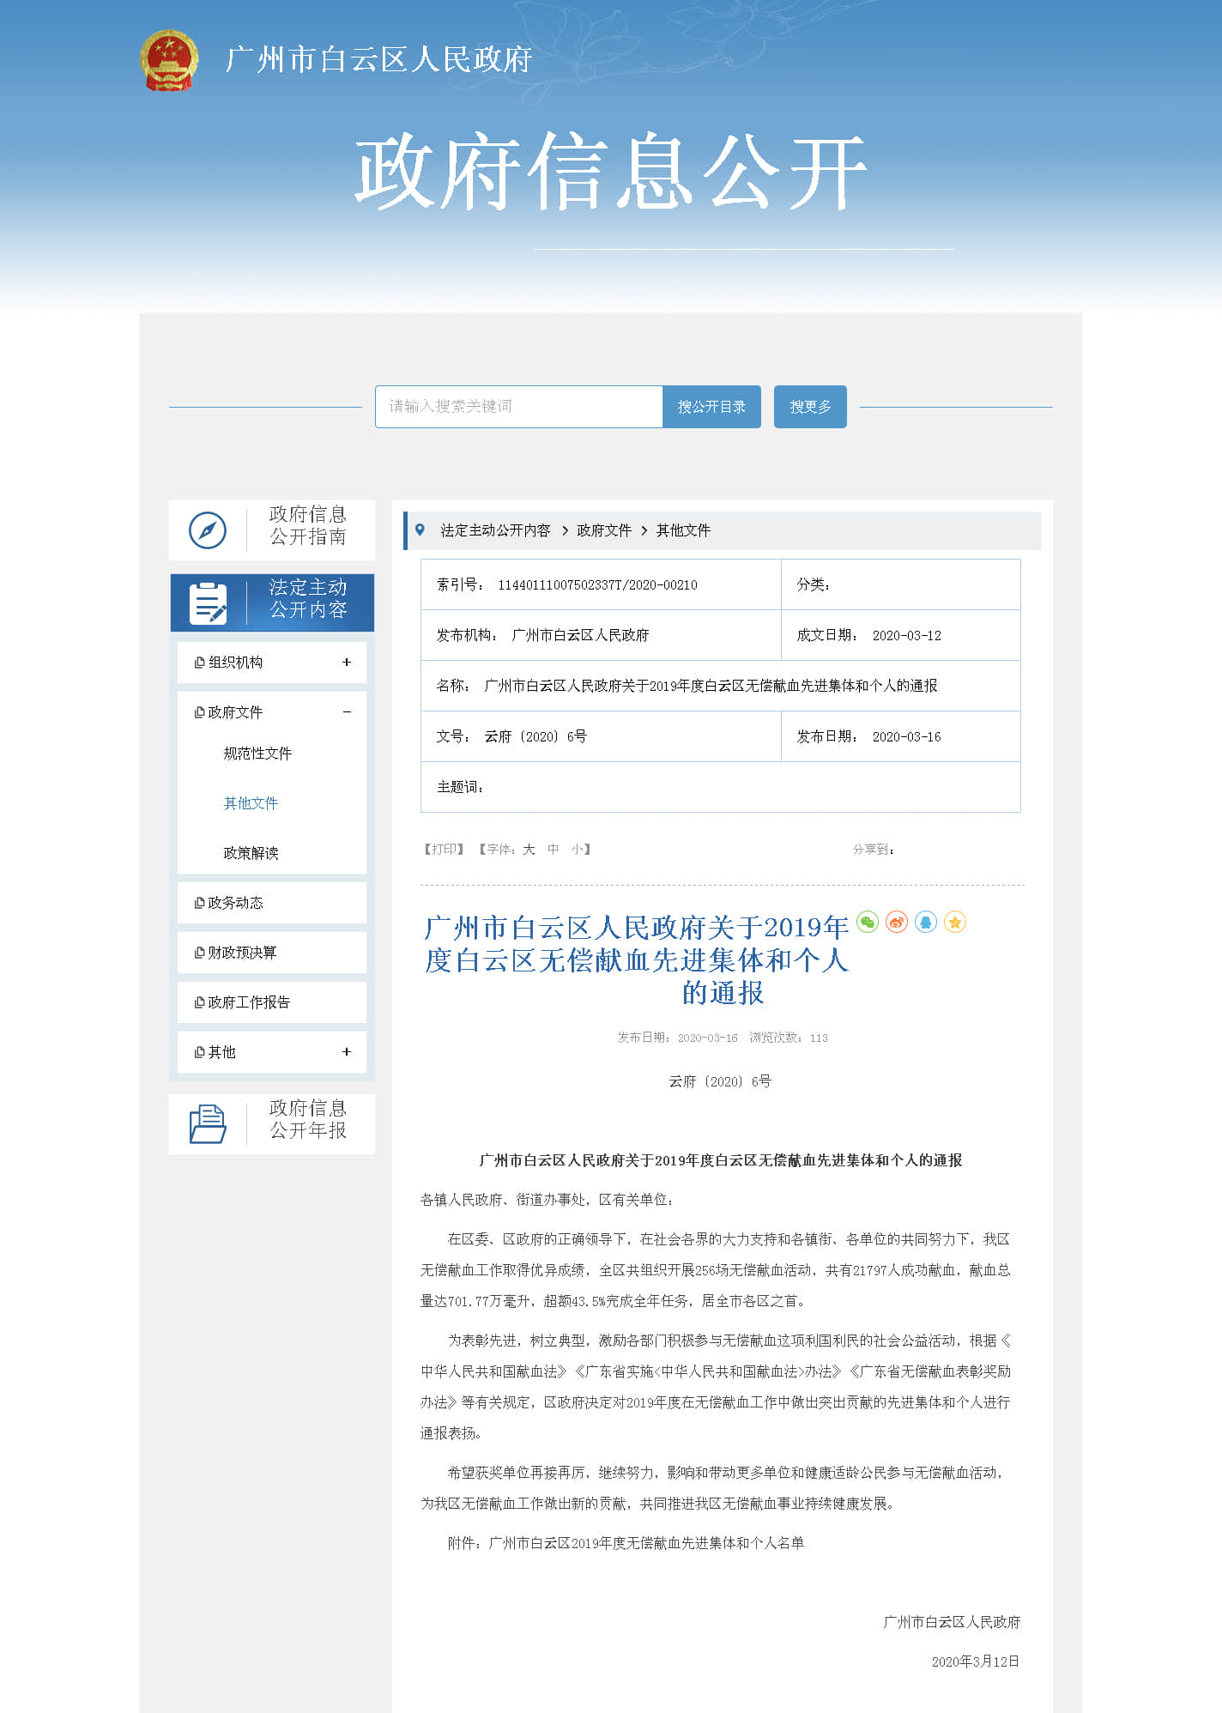Set font size to large (大)
This screenshot has width=1222, height=1713.
(529, 850)
